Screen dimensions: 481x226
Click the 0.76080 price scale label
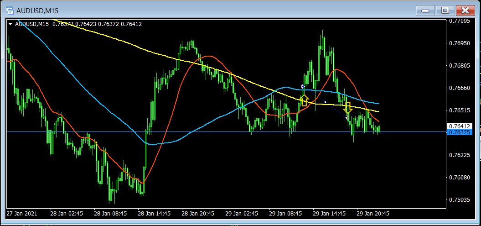(459, 178)
